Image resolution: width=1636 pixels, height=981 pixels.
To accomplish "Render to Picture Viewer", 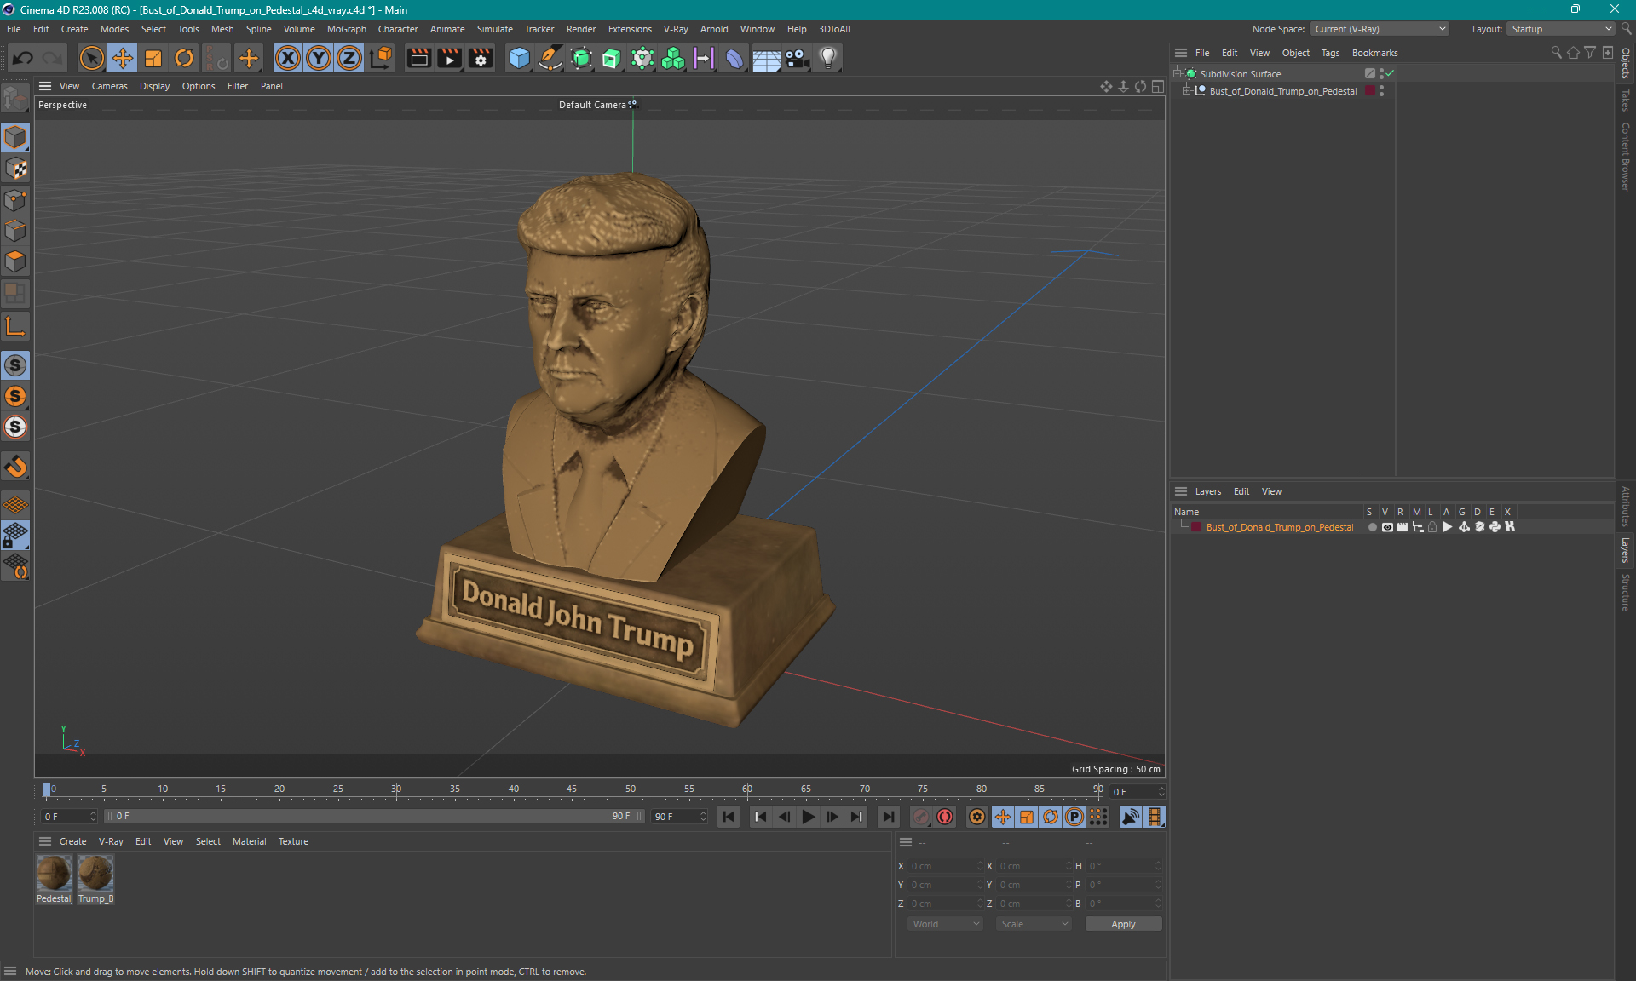I will coord(449,58).
